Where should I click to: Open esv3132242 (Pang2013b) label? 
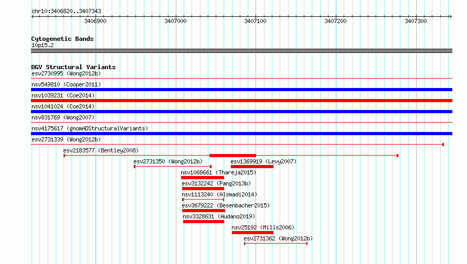coord(216,183)
